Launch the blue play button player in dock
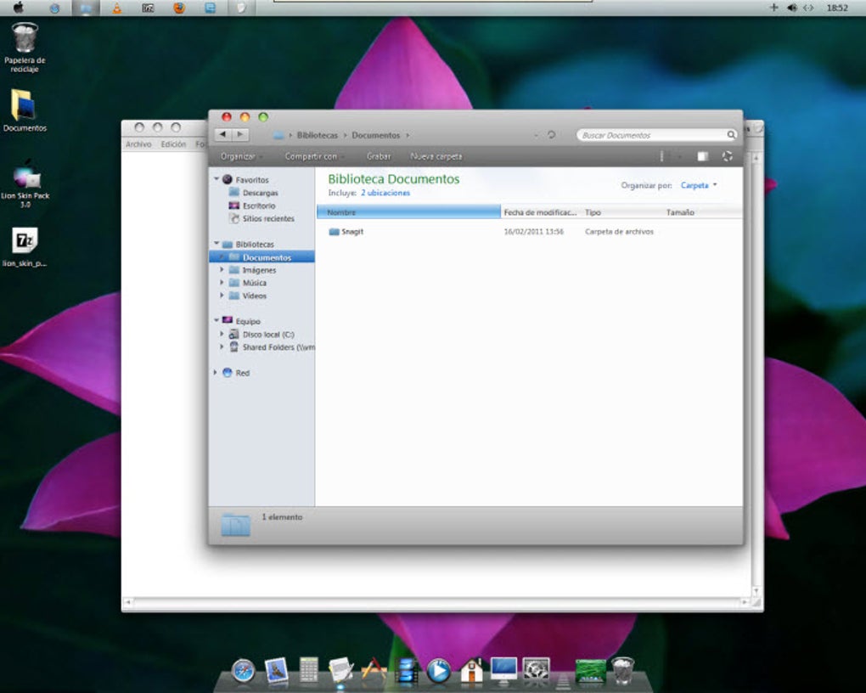This screenshot has width=866, height=693. [439, 671]
